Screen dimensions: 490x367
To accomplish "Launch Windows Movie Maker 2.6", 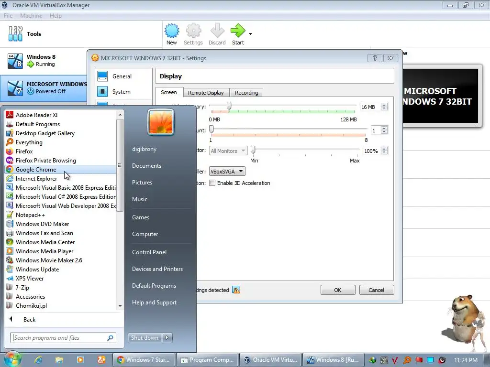I will pyautogui.click(x=61, y=260).
